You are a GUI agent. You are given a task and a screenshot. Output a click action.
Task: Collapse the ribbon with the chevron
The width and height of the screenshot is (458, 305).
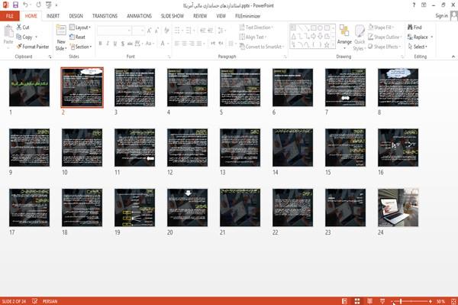453,57
